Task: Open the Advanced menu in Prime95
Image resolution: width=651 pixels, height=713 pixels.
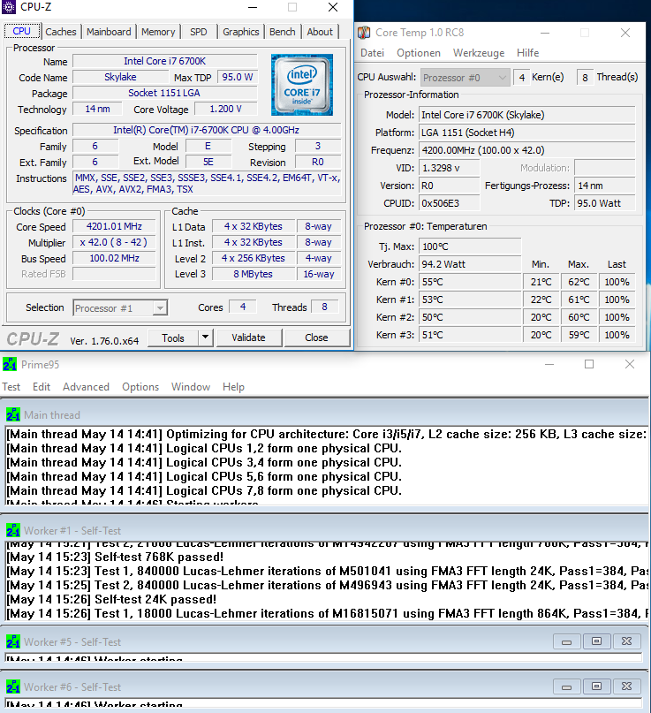Action: click(x=86, y=386)
